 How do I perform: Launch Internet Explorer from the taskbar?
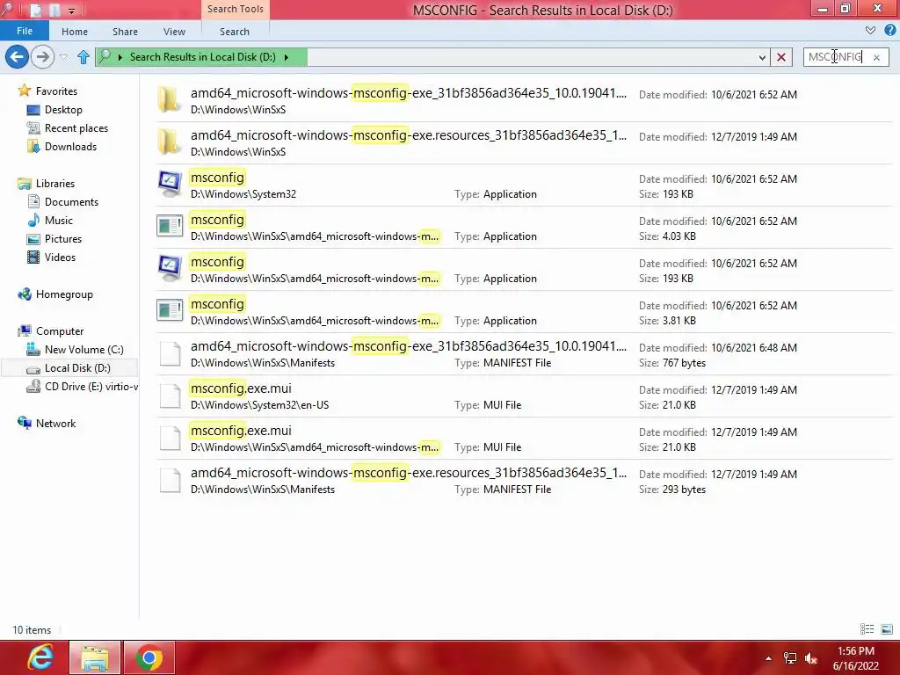pos(40,657)
